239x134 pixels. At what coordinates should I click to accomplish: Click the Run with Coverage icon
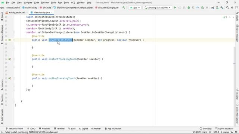pyautogui.click(x=193, y=7)
